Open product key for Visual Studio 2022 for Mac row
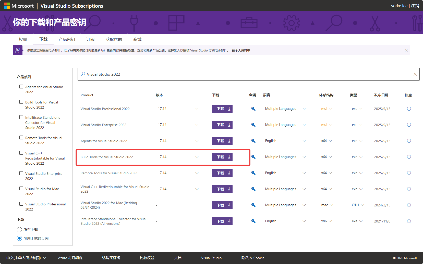This screenshot has height=264, width=423. [x=253, y=205]
